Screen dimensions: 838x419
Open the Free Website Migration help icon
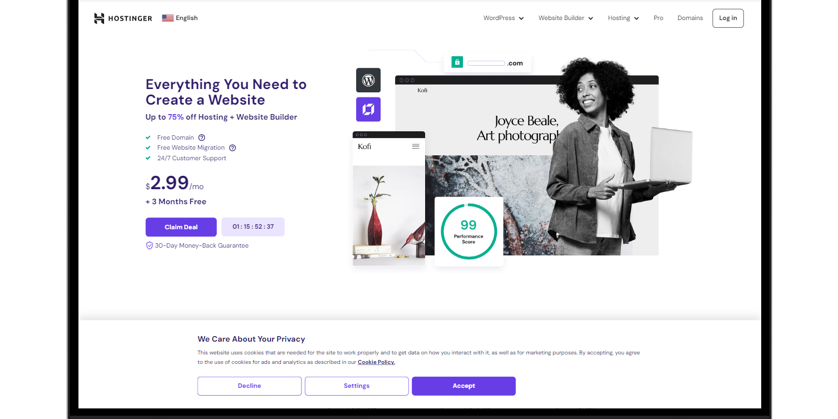pyautogui.click(x=233, y=148)
